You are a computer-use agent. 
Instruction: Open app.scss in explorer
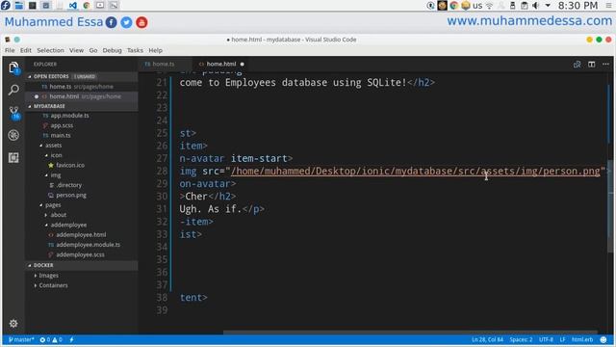pos(62,125)
